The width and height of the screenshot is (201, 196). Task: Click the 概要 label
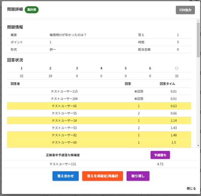pyautogui.click(x=14, y=35)
